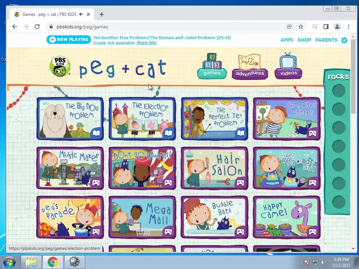Viewport: 359px width, 269px height.
Task: Open the volume speaker tray icon
Action: (324, 262)
